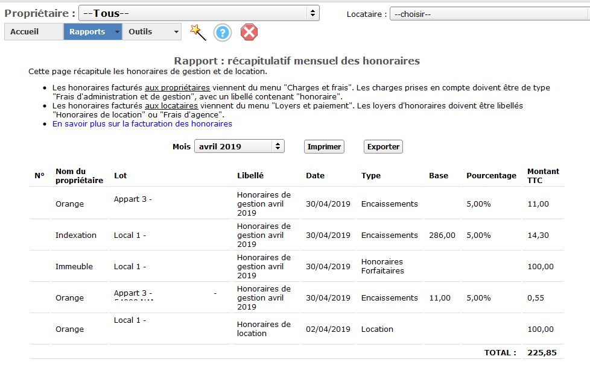Select the Indexation owner row
Viewport: 590px width, 374px height.
pos(76,235)
